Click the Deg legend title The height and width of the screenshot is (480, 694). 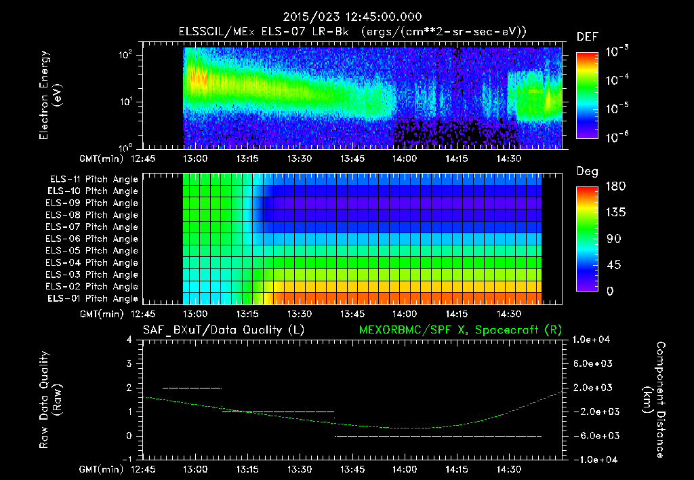(x=587, y=172)
